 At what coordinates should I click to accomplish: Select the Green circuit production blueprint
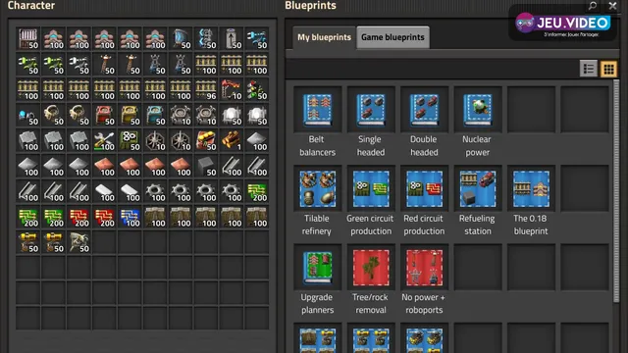(371, 188)
